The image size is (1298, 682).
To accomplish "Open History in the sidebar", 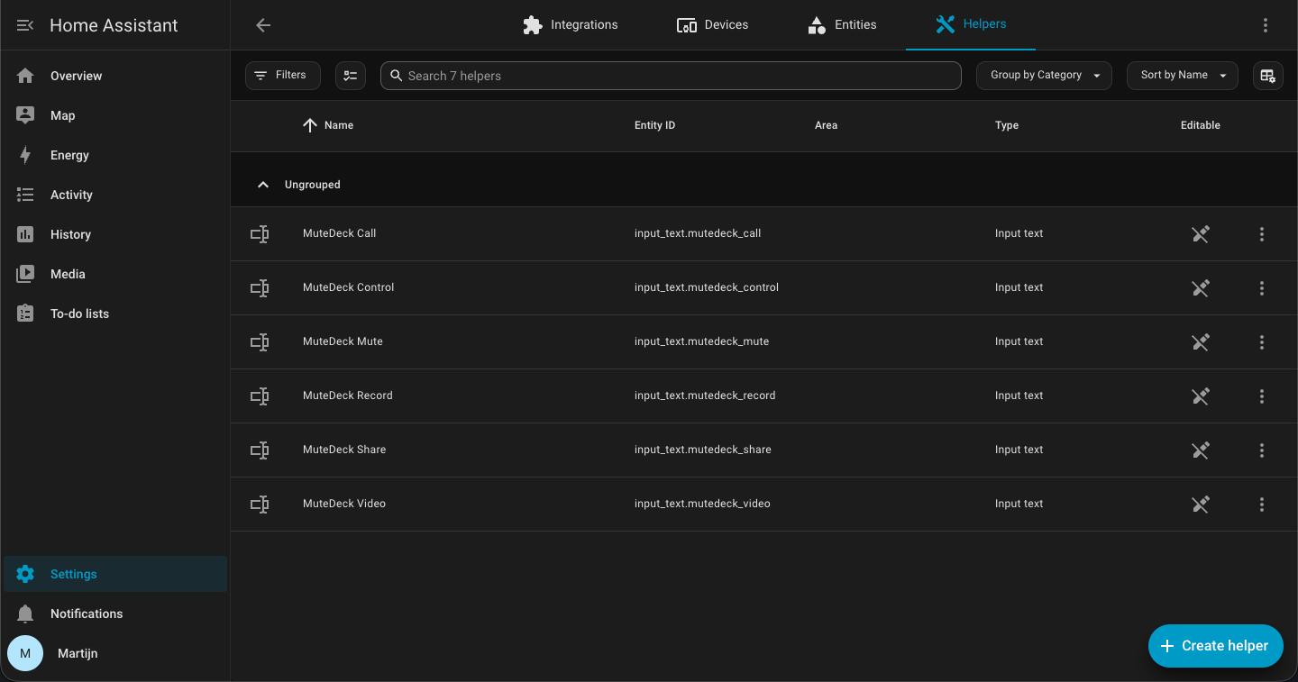I will tap(115, 234).
